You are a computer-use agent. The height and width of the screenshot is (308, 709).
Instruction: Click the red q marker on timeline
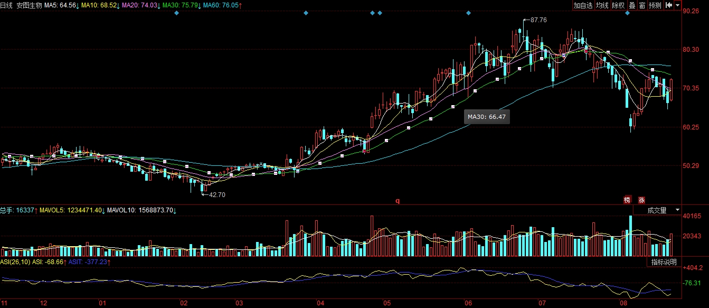pyautogui.click(x=398, y=201)
